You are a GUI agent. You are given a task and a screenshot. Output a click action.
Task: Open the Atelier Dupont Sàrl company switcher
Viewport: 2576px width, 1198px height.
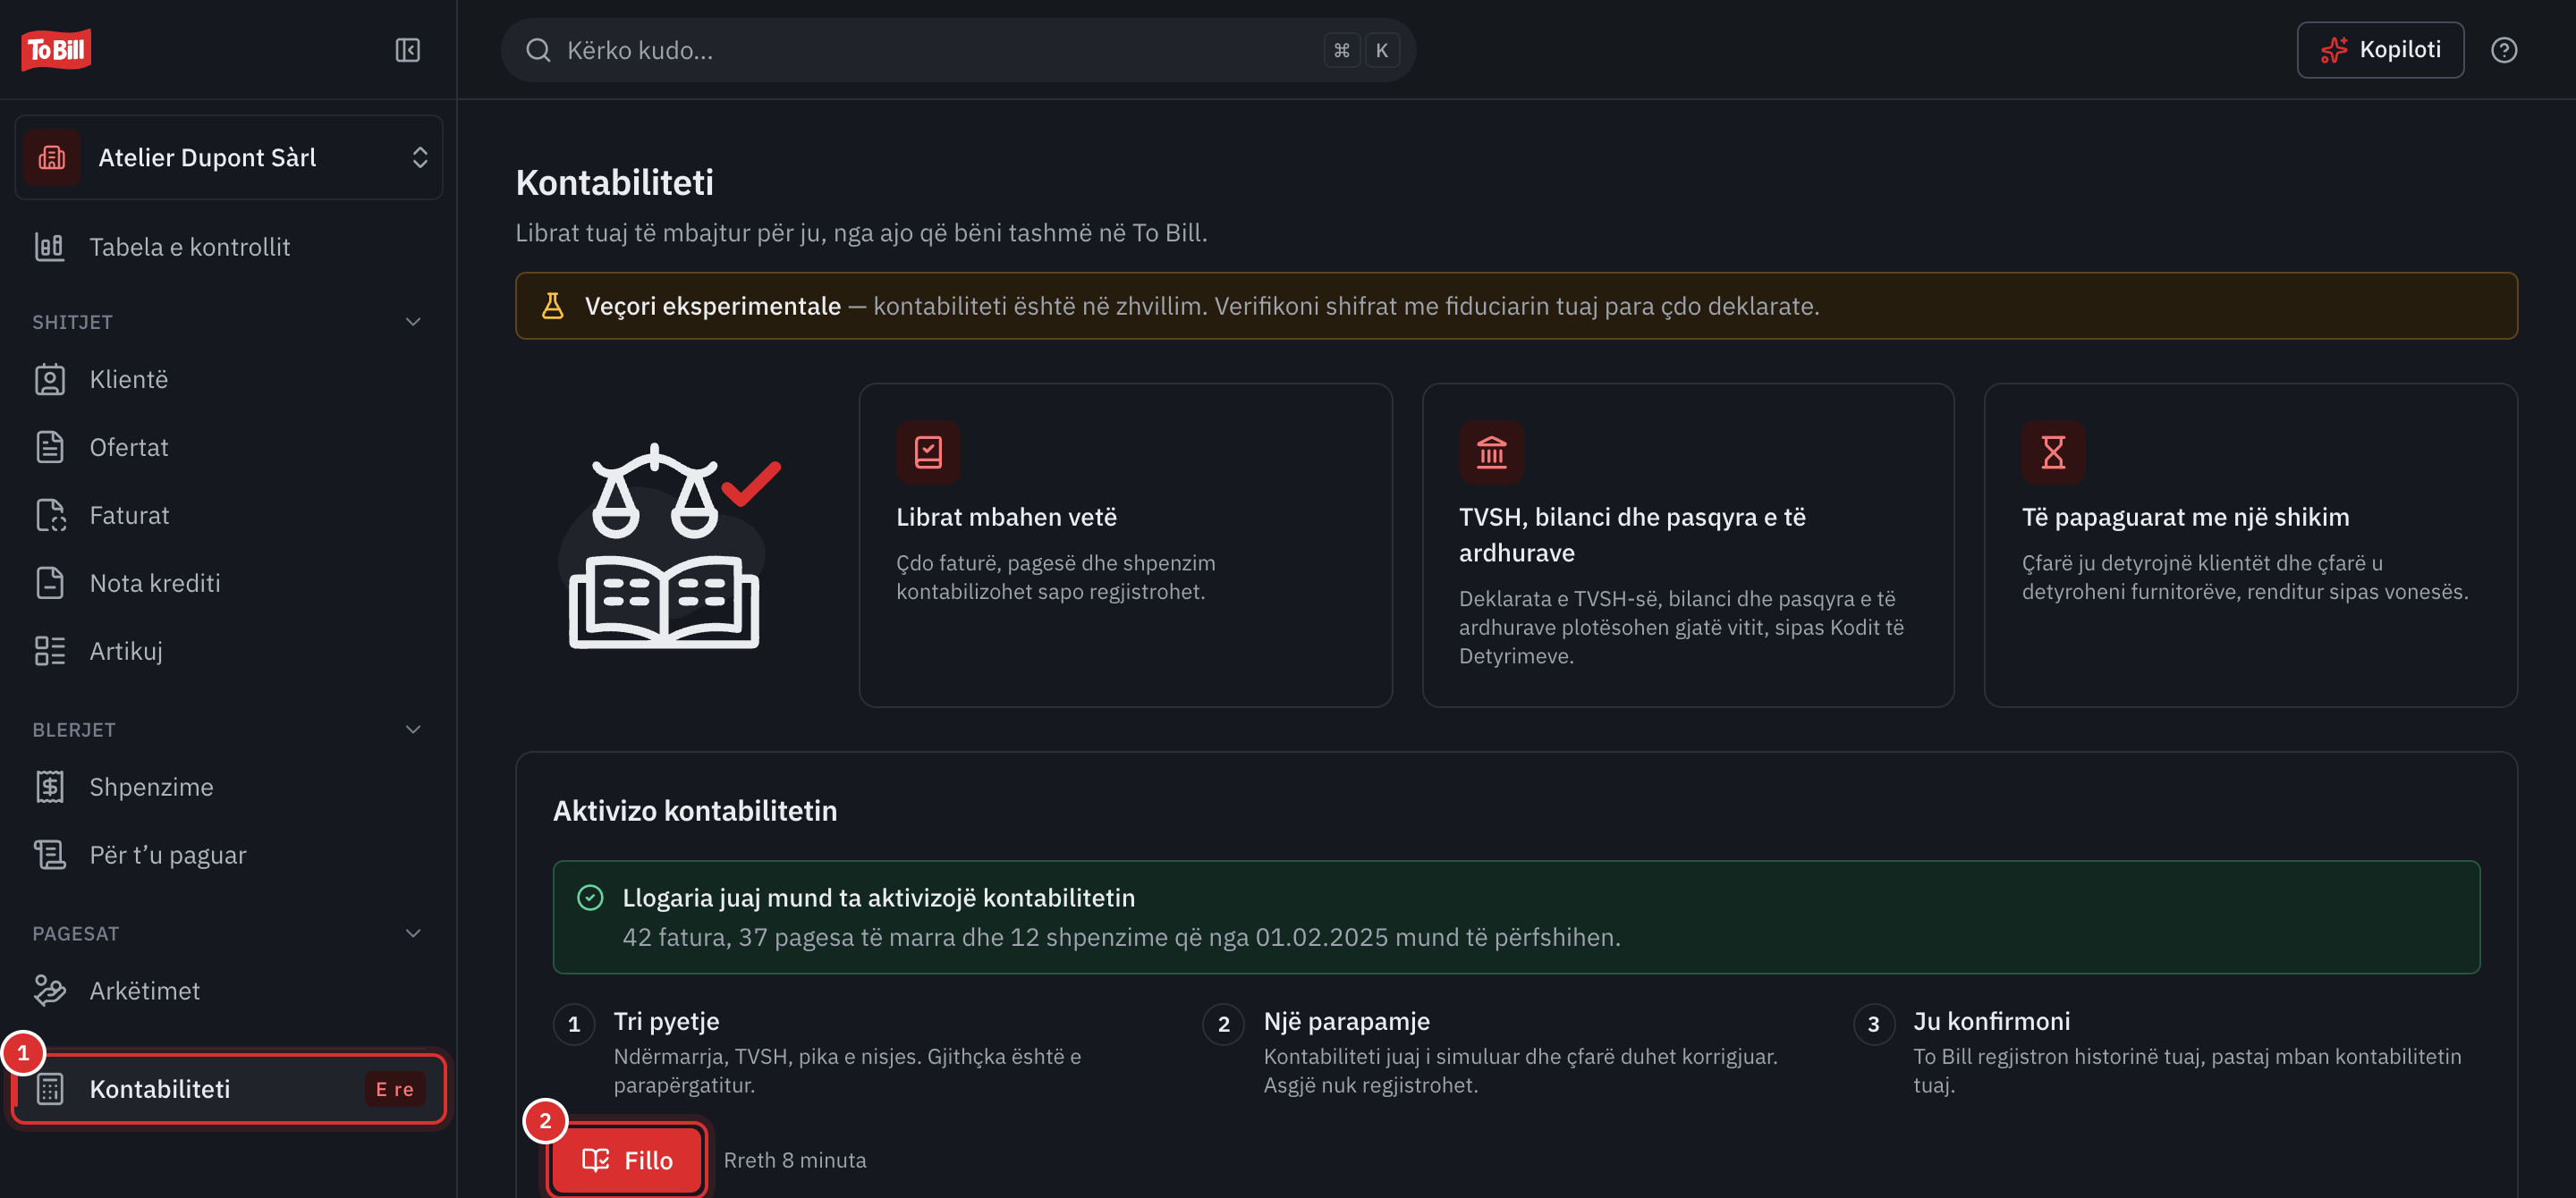point(228,158)
